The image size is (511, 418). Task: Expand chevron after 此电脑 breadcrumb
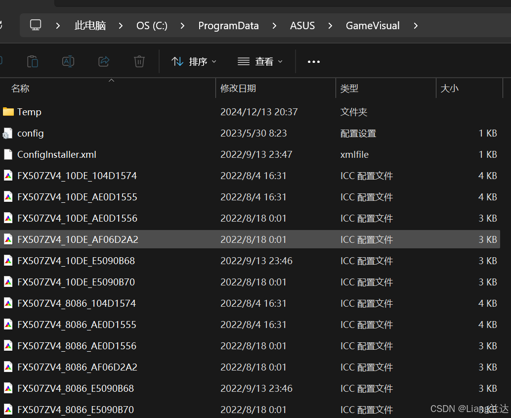121,25
